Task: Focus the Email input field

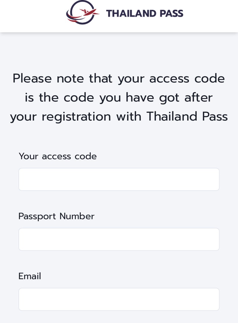Action: pyautogui.click(x=119, y=299)
